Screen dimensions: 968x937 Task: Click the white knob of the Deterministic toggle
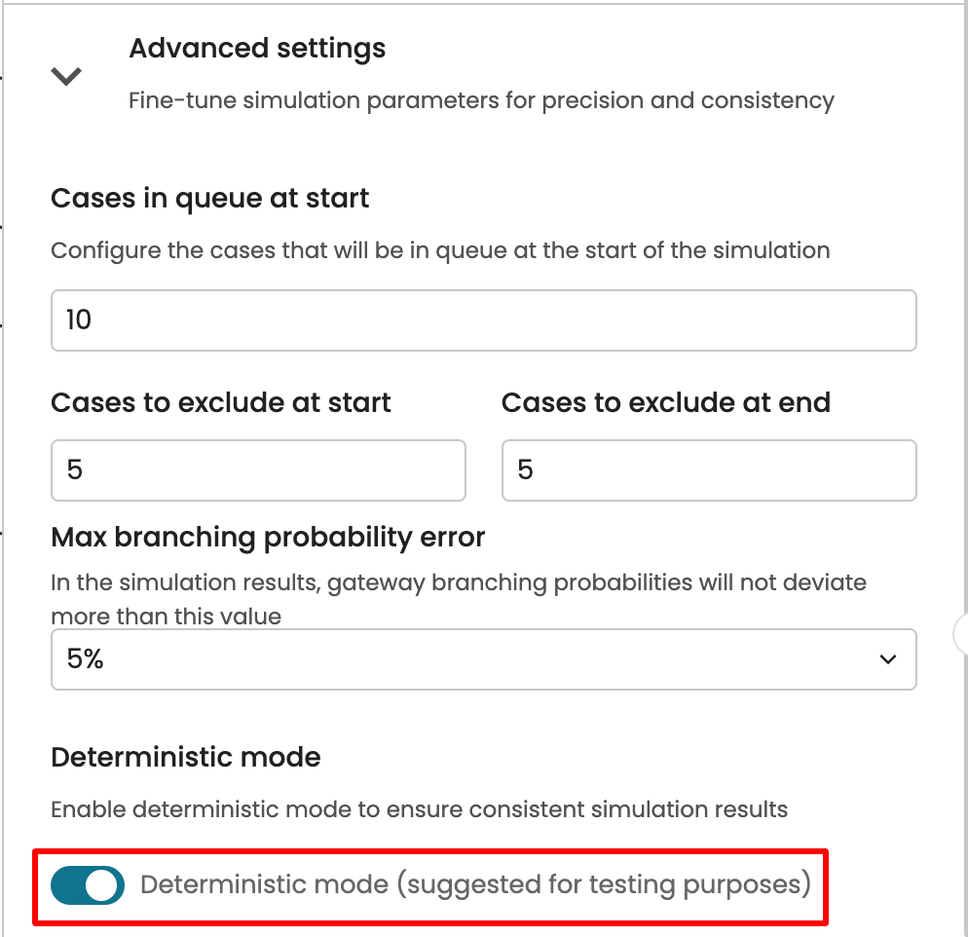click(x=103, y=885)
